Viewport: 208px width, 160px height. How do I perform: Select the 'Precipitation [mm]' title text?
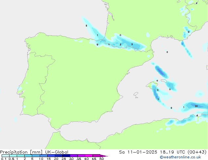[x=21, y=152]
